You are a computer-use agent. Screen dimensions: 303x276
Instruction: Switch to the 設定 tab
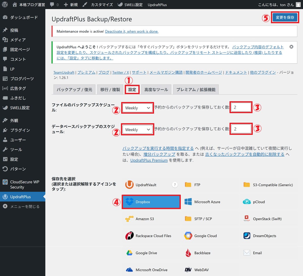tap(132, 90)
